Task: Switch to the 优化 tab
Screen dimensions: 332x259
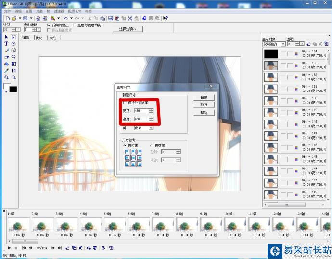Action: (x=39, y=38)
